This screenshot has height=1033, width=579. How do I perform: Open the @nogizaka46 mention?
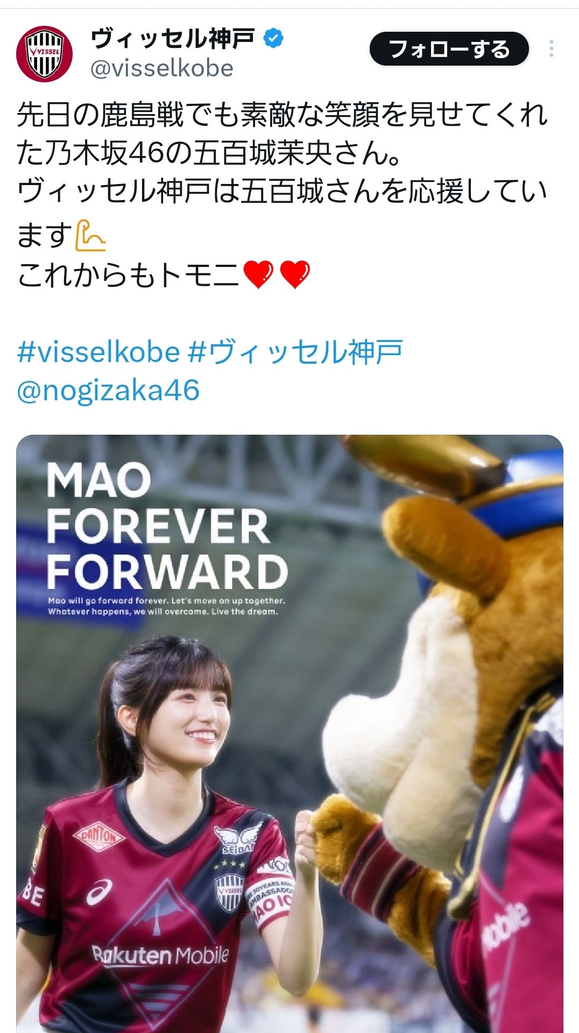[108, 390]
